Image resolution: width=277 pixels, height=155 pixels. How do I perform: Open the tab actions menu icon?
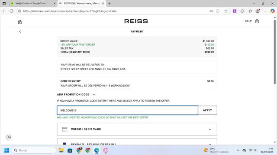coord(4,3)
